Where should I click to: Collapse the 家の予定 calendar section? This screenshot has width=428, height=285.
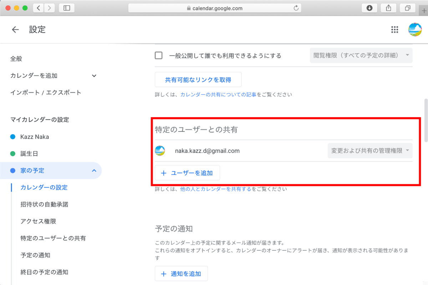(x=94, y=170)
